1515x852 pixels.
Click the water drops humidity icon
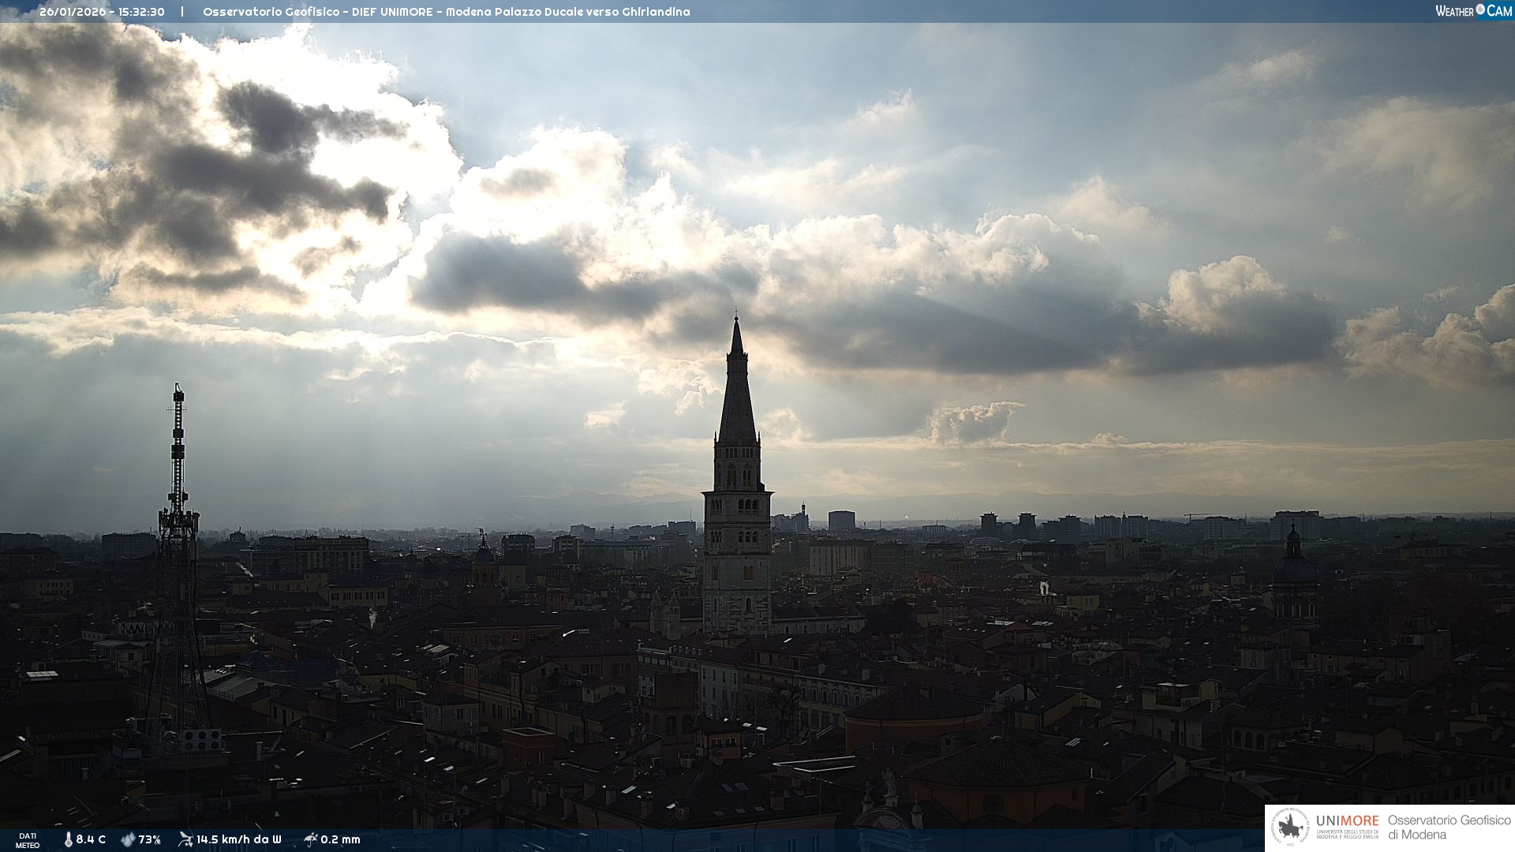(128, 839)
